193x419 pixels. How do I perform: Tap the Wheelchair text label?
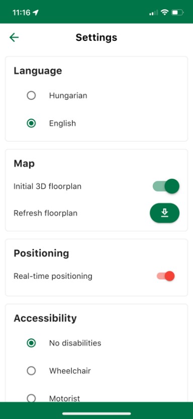(x=70, y=371)
